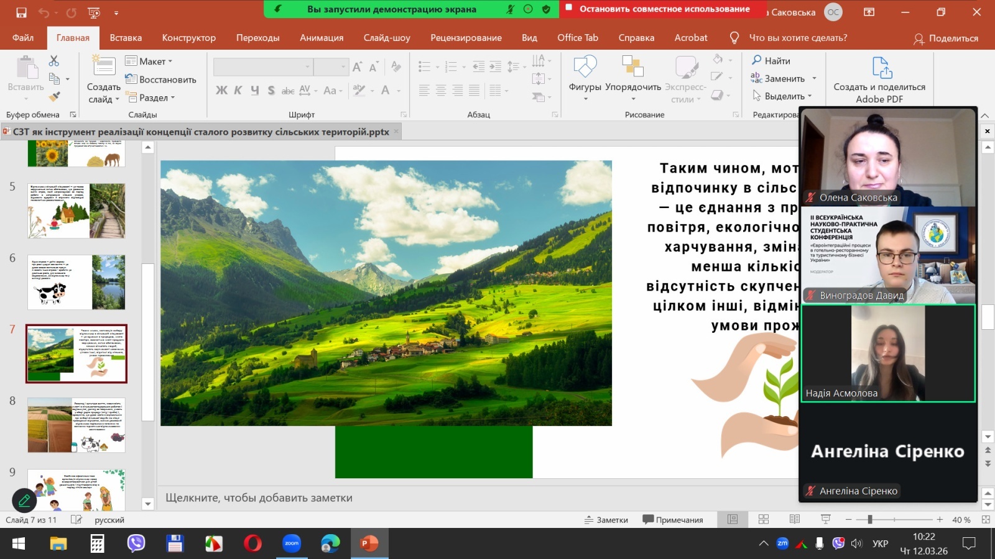The image size is (995, 559).
Task: Click the Format Painter brush icon
Action: click(55, 96)
